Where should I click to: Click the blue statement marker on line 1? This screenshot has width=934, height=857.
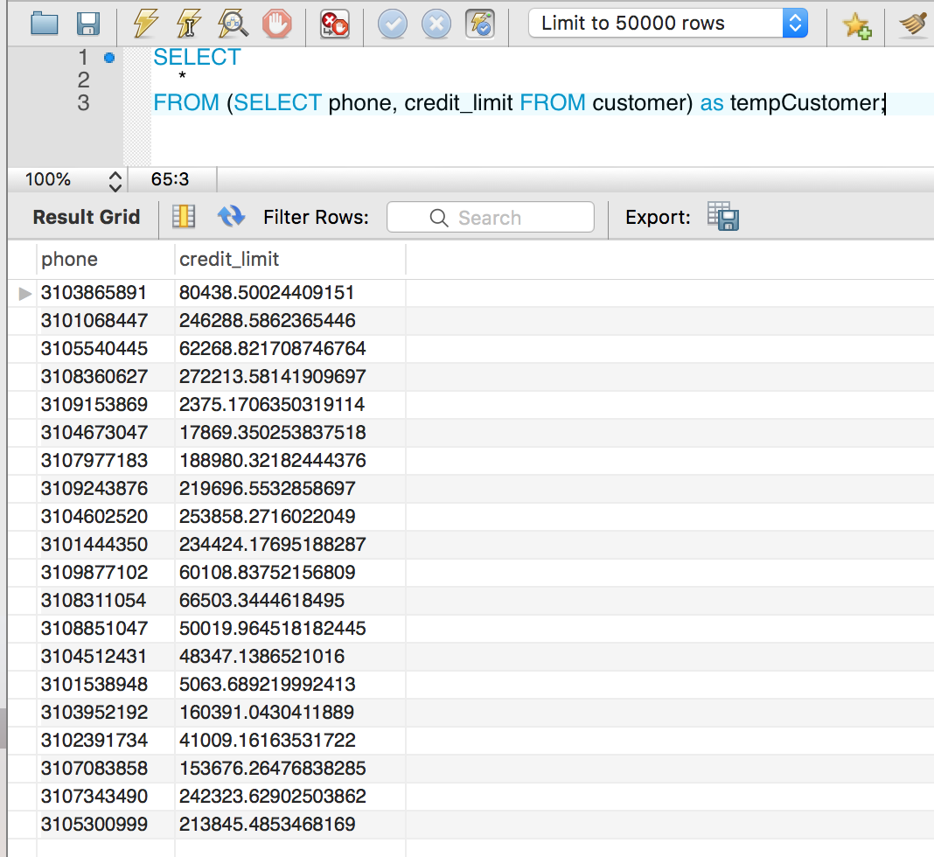tap(109, 58)
